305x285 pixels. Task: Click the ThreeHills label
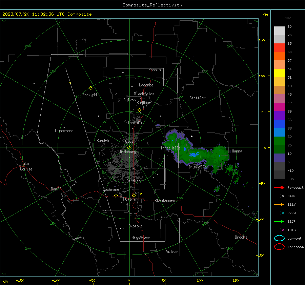tap(170, 148)
